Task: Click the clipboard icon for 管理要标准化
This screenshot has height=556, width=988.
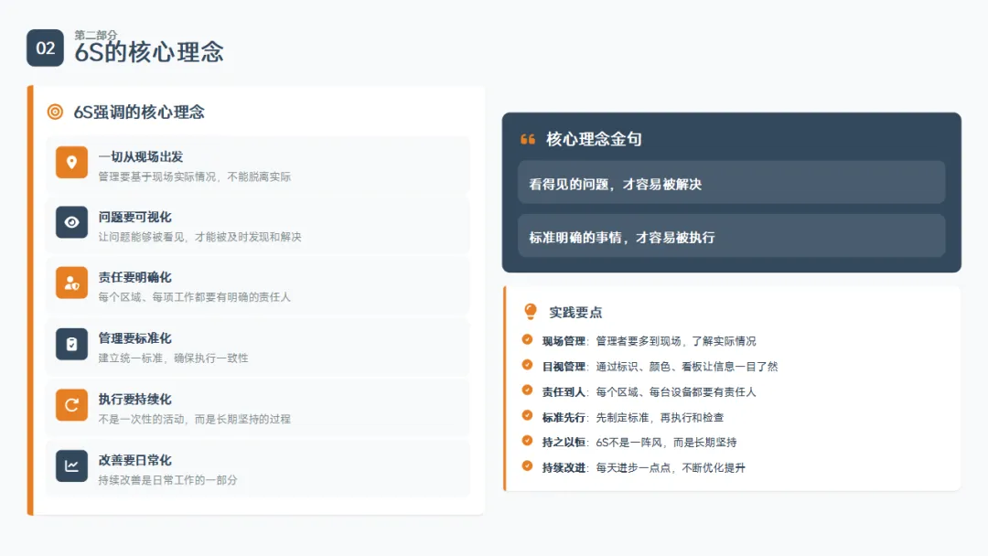Action: coord(72,344)
